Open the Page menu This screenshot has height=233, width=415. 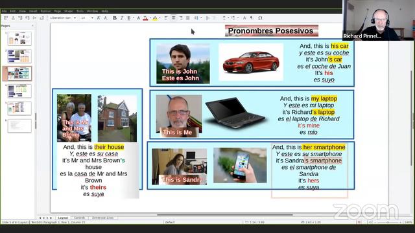[x=58, y=11]
